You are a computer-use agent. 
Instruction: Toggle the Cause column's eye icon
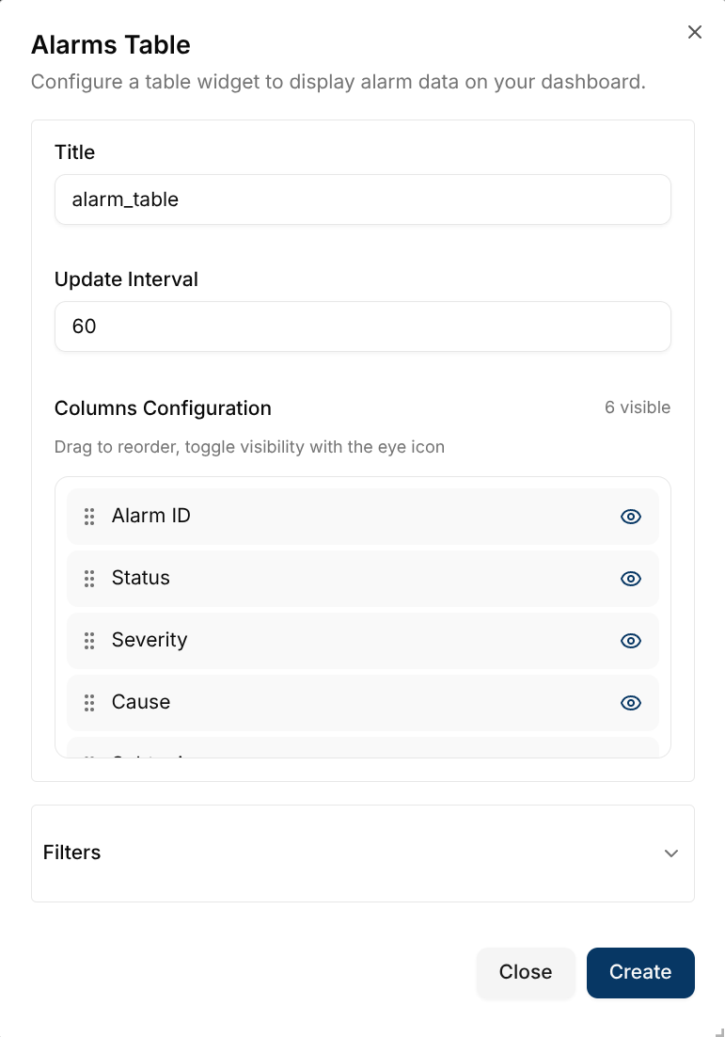(630, 702)
